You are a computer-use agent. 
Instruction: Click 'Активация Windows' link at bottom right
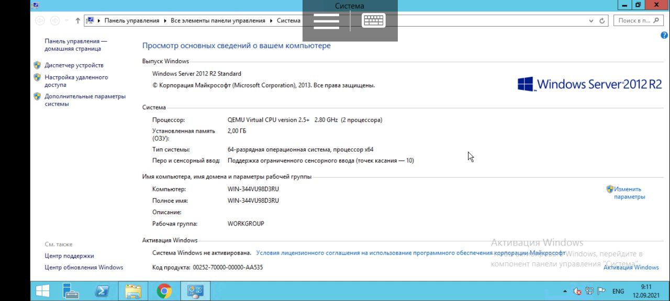[x=631, y=268]
